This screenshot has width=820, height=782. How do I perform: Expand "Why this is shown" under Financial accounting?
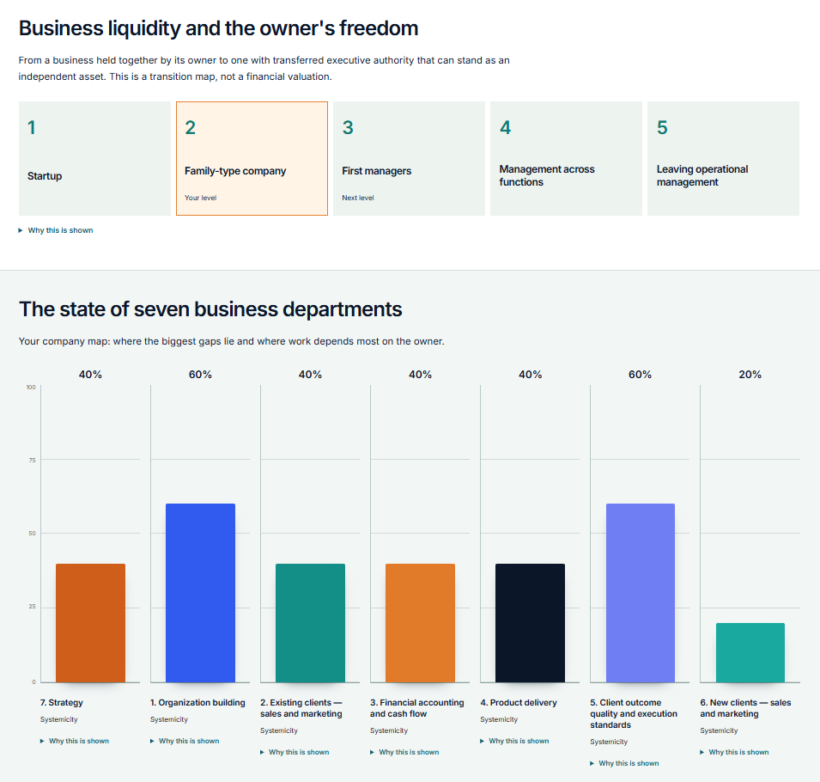404,752
